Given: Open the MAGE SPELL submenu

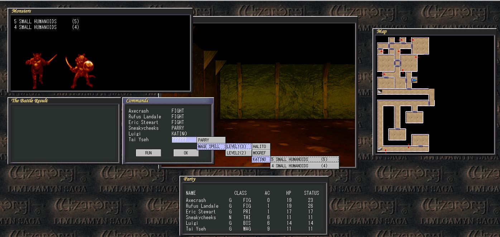Looking at the screenshot, I should pyautogui.click(x=211, y=147).
